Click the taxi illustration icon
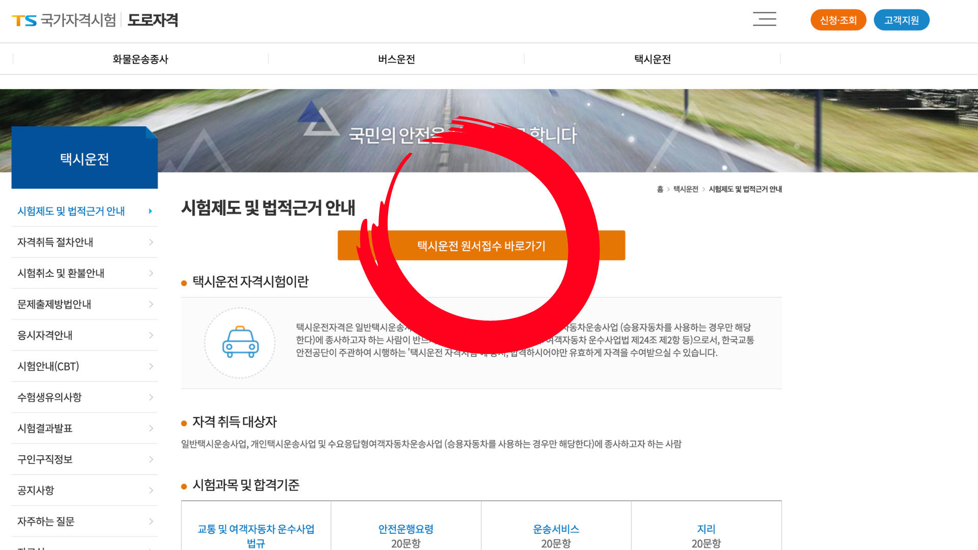The height and width of the screenshot is (550, 978). (239, 343)
